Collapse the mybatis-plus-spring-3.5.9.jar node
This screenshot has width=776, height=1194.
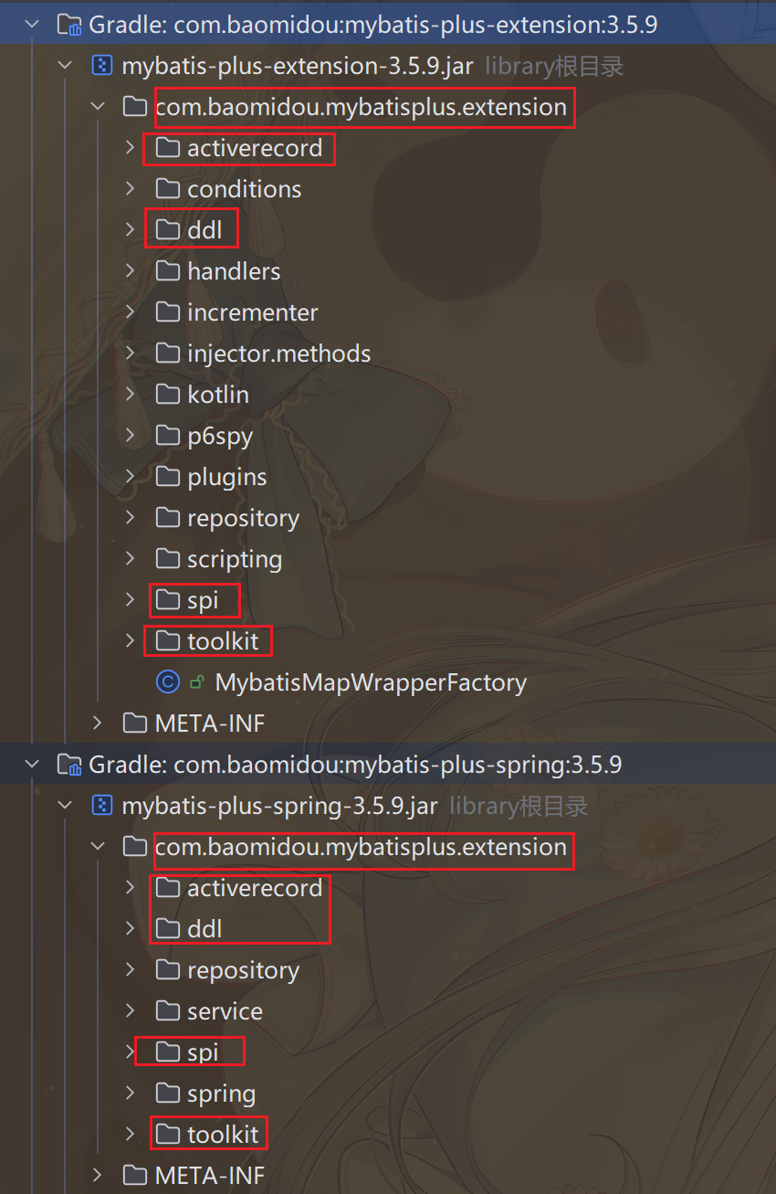[65, 806]
